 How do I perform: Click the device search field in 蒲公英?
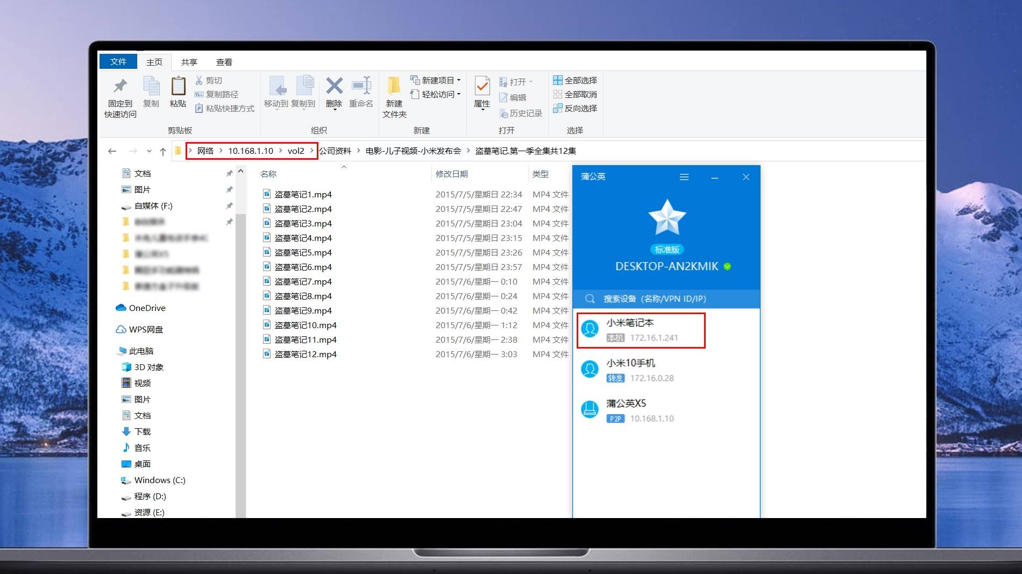coord(666,299)
